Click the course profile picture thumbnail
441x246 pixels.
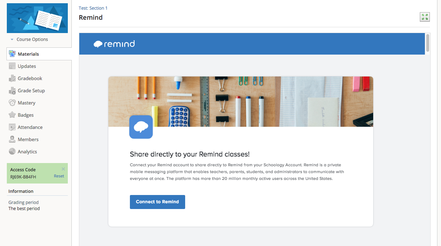tap(37, 18)
